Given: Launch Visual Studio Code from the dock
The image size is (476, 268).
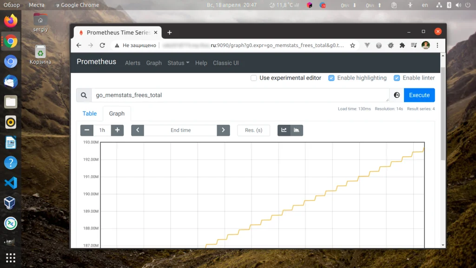Looking at the screenshot, I should click(11, 183).
